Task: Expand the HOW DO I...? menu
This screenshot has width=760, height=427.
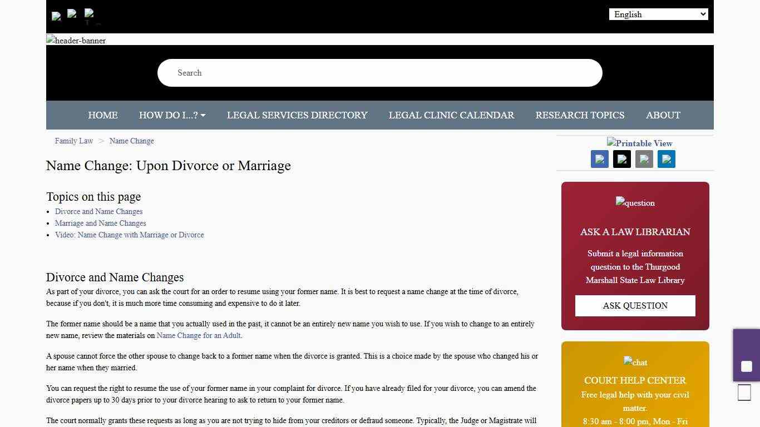Action: (x=169, y=115)
